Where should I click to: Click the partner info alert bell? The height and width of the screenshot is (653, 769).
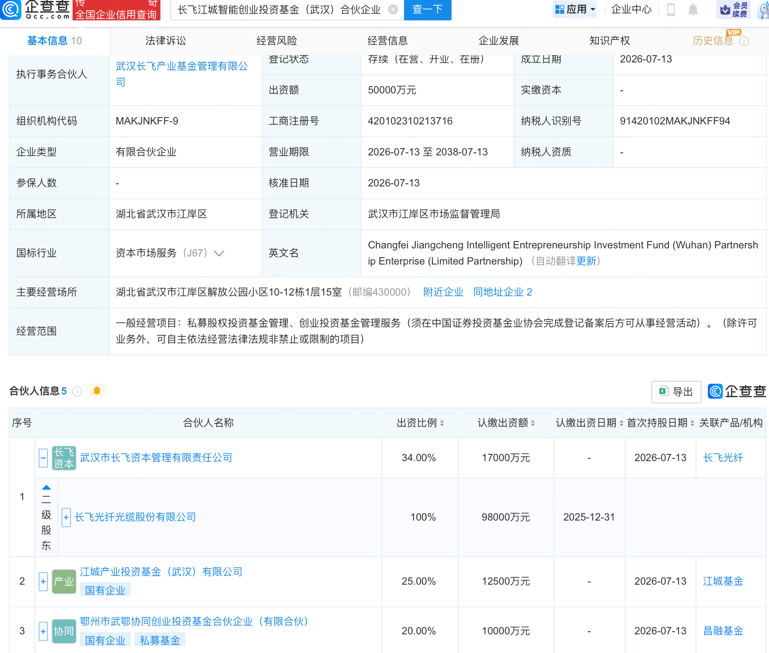click(x=97, y=391)
